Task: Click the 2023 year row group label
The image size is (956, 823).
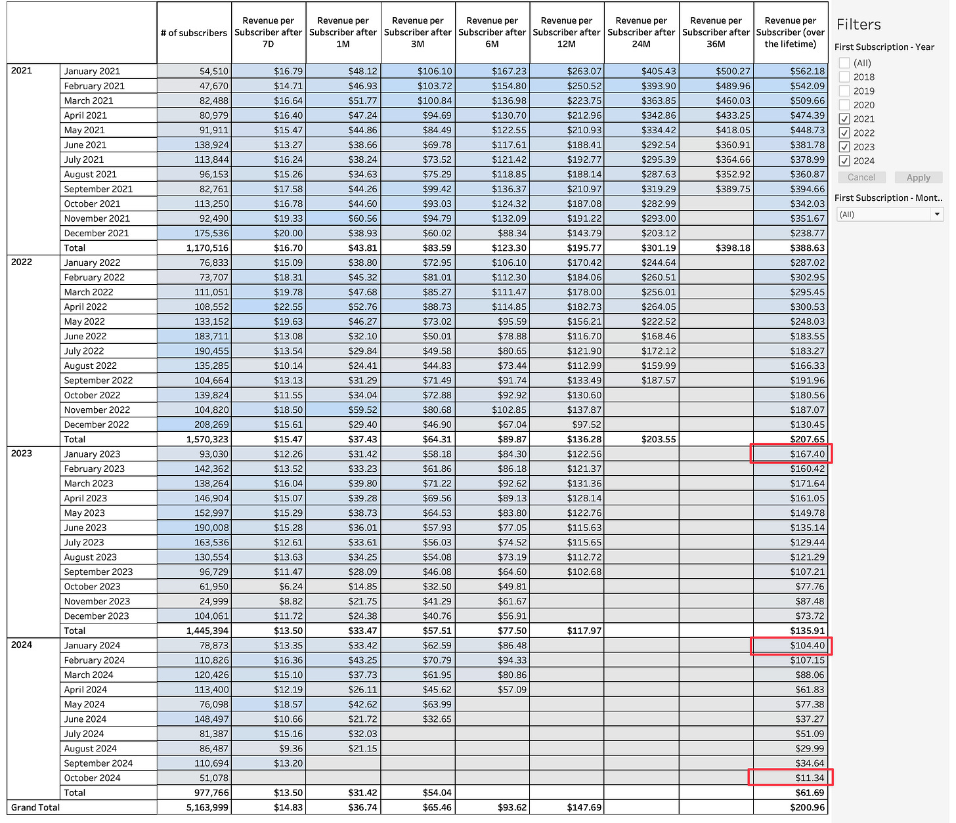Action: [22, 454]
